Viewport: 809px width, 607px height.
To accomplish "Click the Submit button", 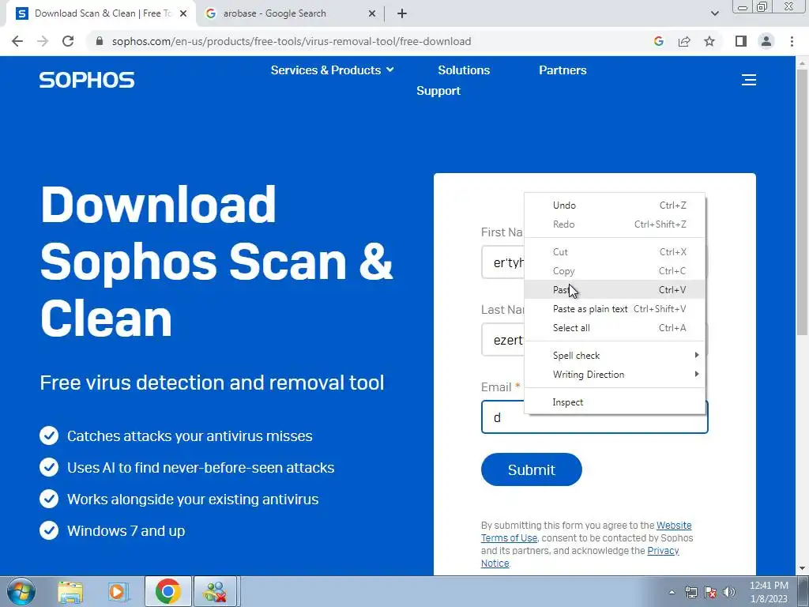I will [x=532, y=469].
